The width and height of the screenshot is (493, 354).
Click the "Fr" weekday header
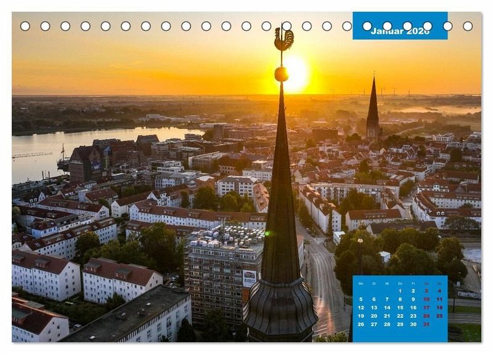tap(413, 283)
